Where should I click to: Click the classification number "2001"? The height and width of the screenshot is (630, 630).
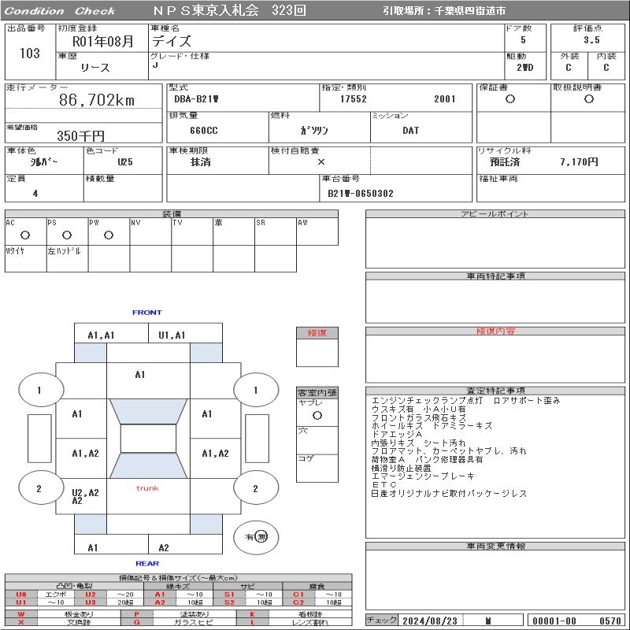pos(445,99)
